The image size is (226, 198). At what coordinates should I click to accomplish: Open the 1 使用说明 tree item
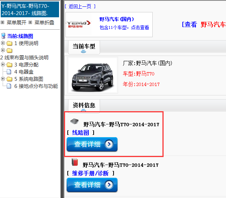pyautogui.click(x=26, y=43)
